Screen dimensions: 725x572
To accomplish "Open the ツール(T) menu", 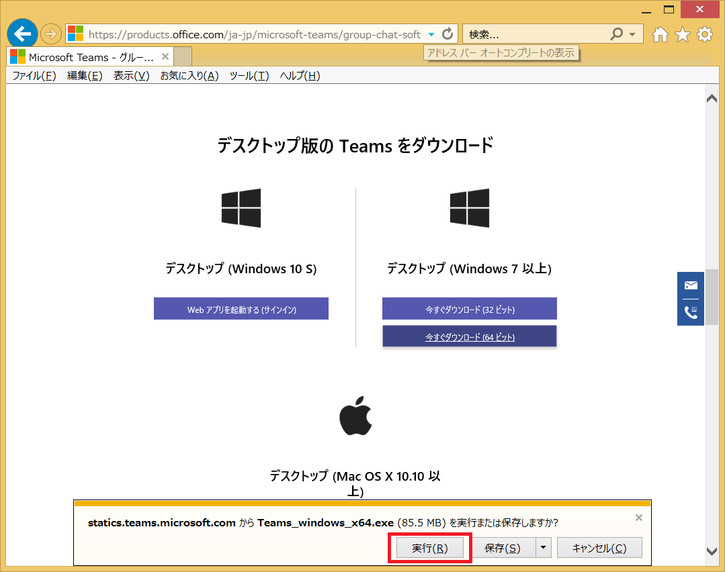I will [249, 76].
